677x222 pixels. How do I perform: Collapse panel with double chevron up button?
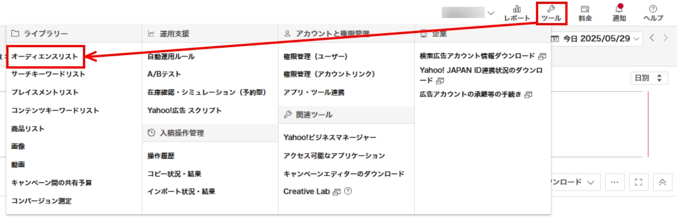663,183
